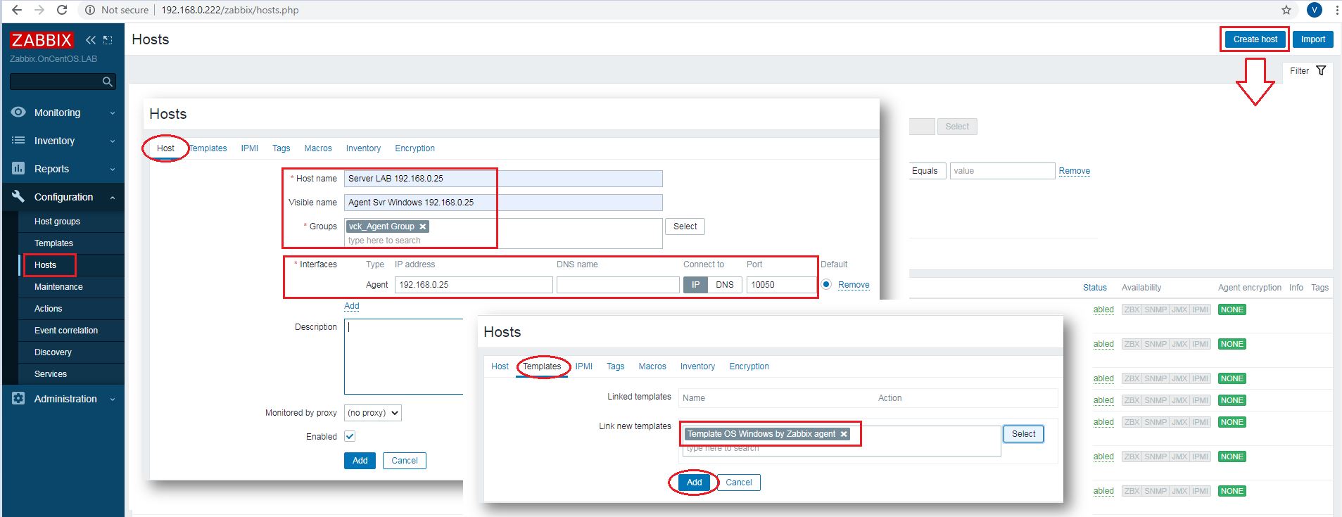Click the Reports chart icon

(18, 169)
